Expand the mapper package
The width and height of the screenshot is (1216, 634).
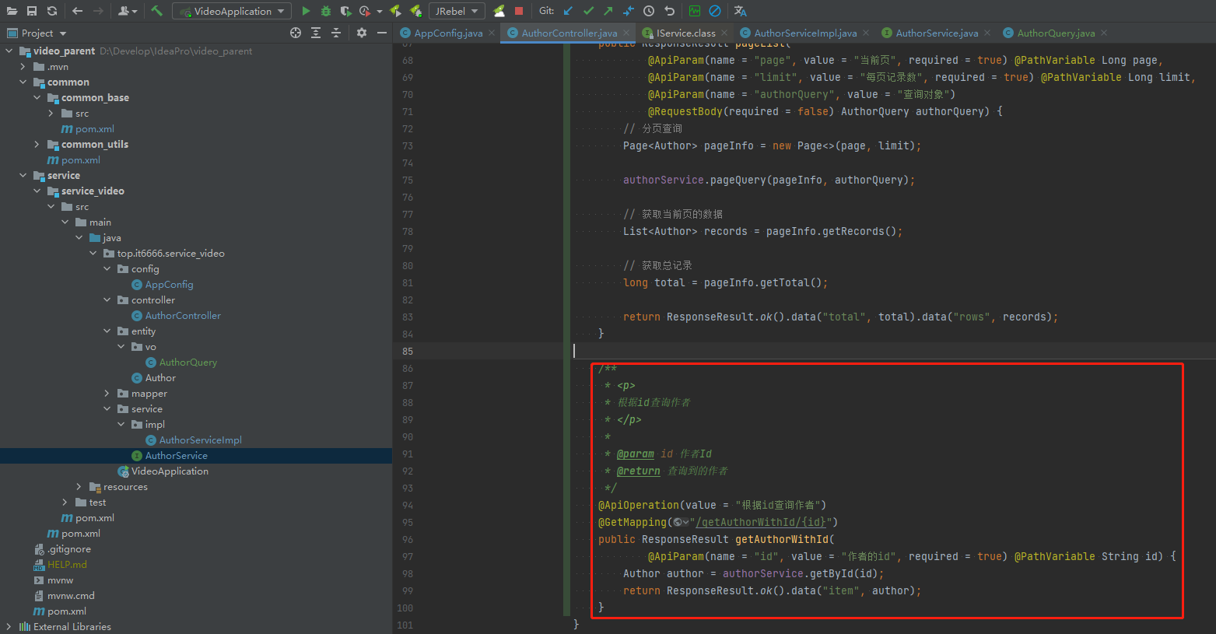pyautogui.click(x=107, y=394)
